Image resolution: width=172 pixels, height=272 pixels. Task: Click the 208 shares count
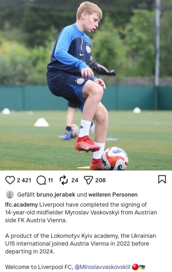[101, 180]
